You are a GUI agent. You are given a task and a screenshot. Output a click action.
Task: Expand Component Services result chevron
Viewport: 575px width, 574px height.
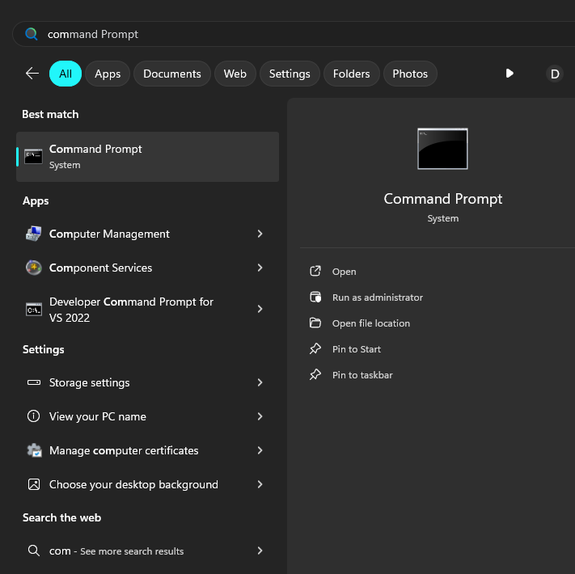(x=260, y=268)
